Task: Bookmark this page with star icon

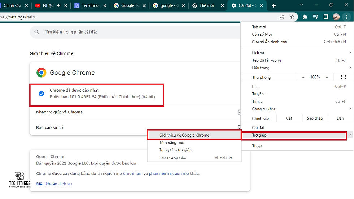Action: [x=292, y=17]
